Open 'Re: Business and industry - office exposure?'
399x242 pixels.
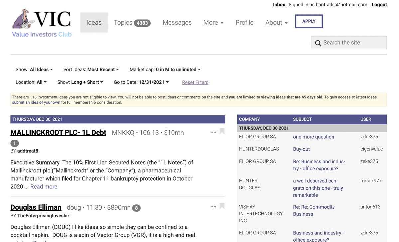pyautogui.click(x=319, y=165)
